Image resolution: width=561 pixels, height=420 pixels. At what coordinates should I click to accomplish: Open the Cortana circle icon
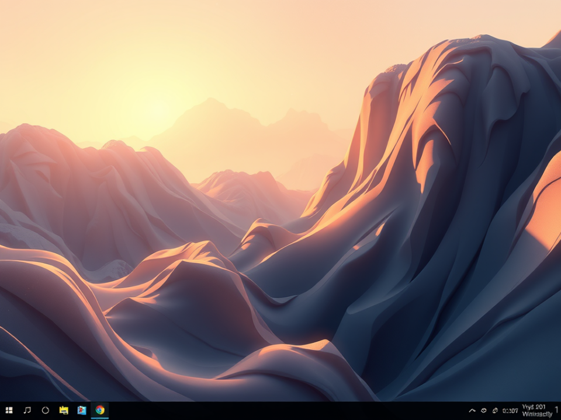pyautogui.click(x=46, y=410)
